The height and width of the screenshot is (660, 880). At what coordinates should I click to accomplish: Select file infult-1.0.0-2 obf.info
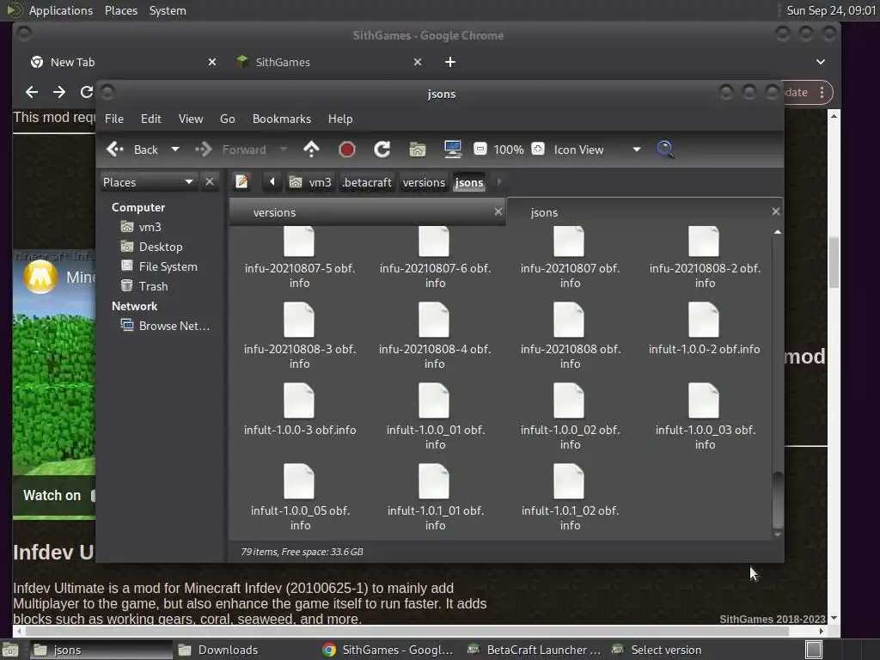pyautogui.click(x=705, y=331)
